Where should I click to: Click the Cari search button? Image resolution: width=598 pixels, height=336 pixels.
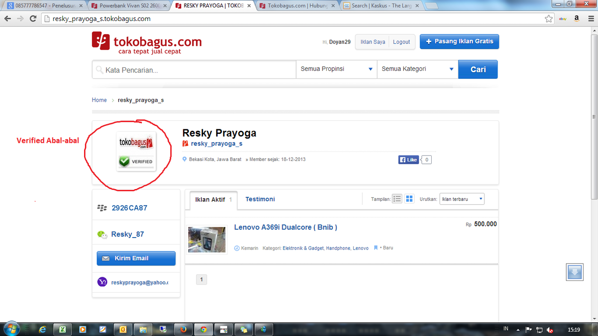[x=478, y=69]
